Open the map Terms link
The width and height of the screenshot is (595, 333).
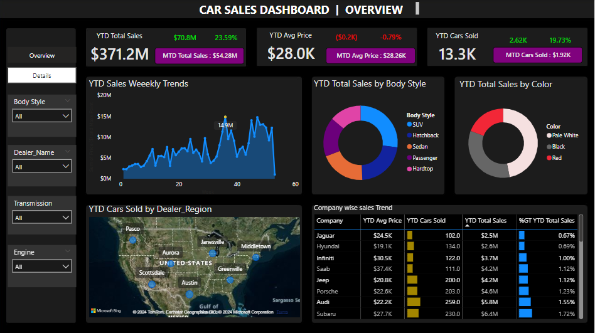[x=282, y=312]
